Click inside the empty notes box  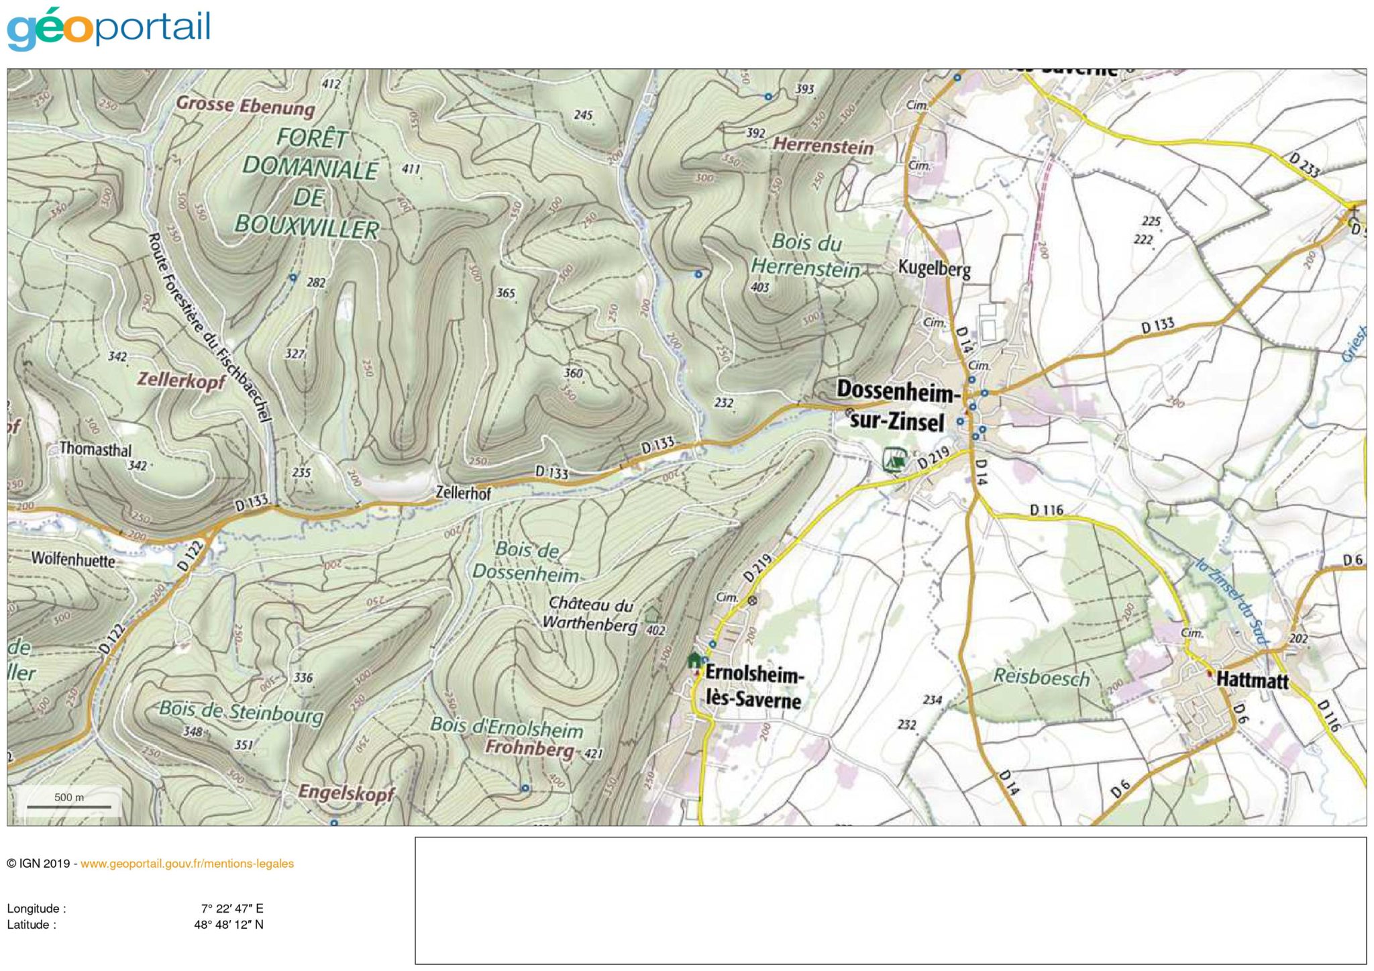pos(890,901)
